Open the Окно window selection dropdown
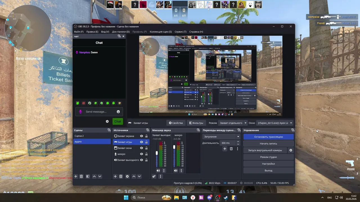The width and height of the screenshot is (360, 202). tap(275, 123)
